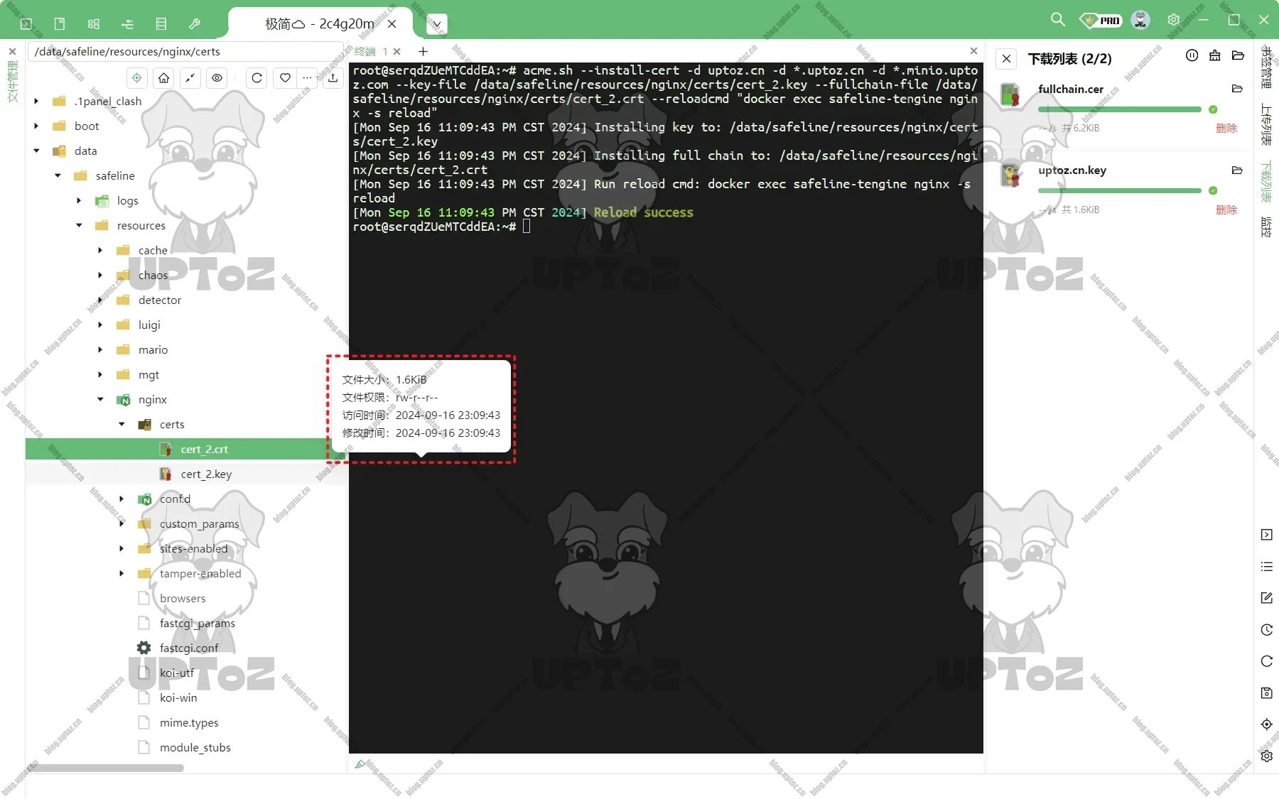This screenshot has height=799, width=1279.
Task: Click terminal arrow icon in right sidebar
Action: (x=1266, y=535)
